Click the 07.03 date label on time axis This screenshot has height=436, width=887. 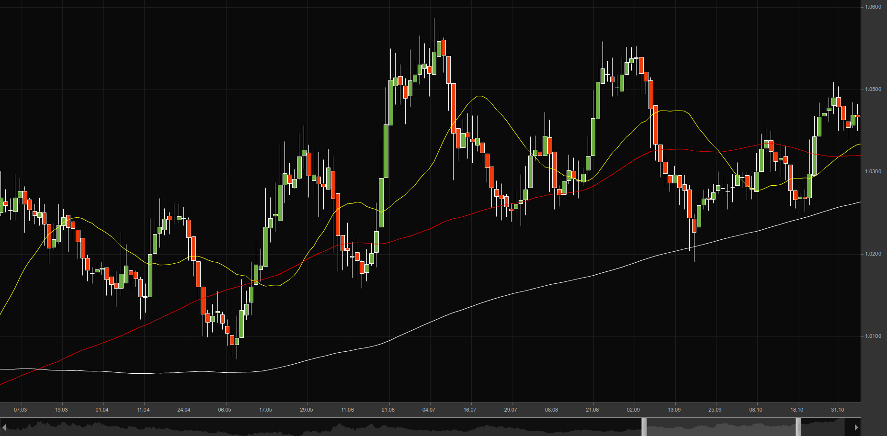click(x=20, y=410)
